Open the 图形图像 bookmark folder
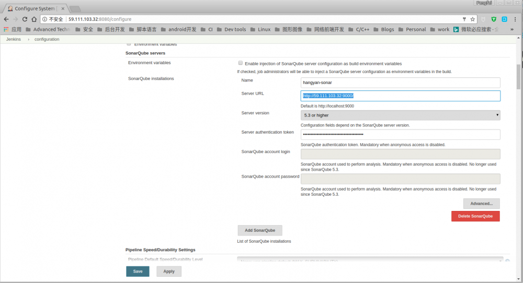The image size is (523, 283). click(289, 29)
